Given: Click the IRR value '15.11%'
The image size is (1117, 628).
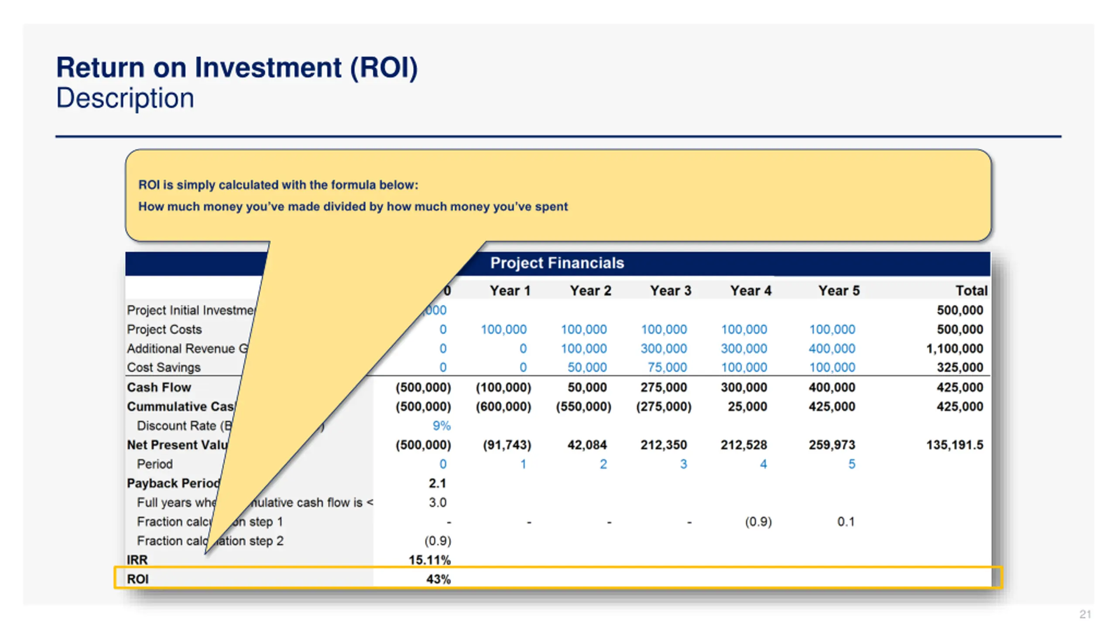Looking at the screenshot, I should [x=430, y=560].
